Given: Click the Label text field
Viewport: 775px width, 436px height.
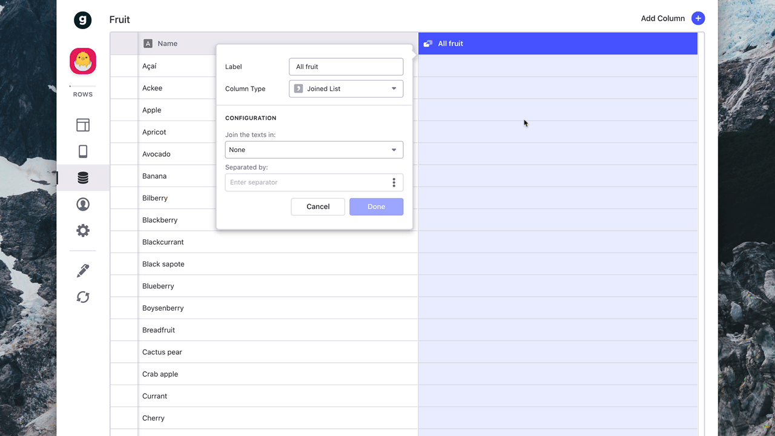Looking at the screenshot, I should coord(346,67).
